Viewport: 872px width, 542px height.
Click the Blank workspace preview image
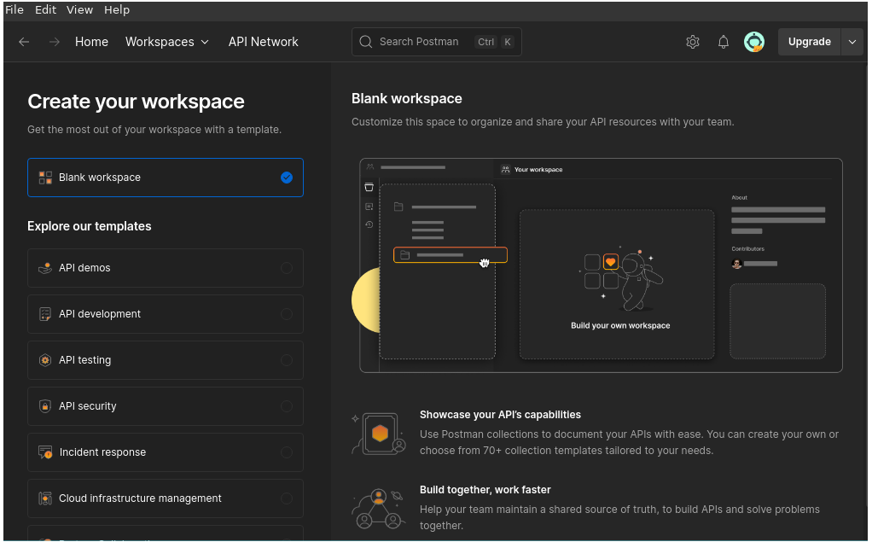tap(601, 265)
